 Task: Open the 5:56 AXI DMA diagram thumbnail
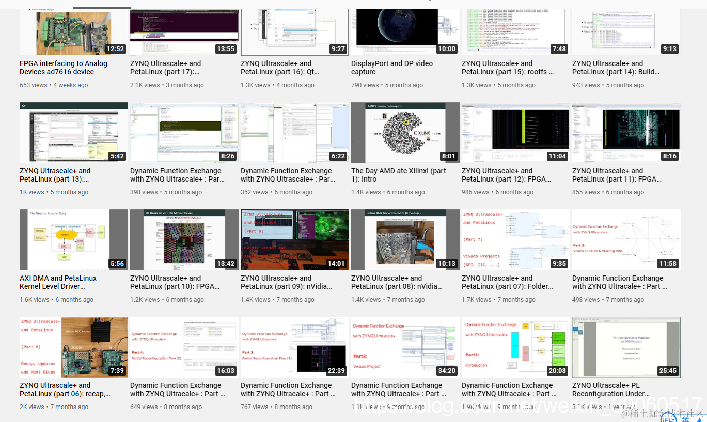pyautogui.click(x=74, y=239)
